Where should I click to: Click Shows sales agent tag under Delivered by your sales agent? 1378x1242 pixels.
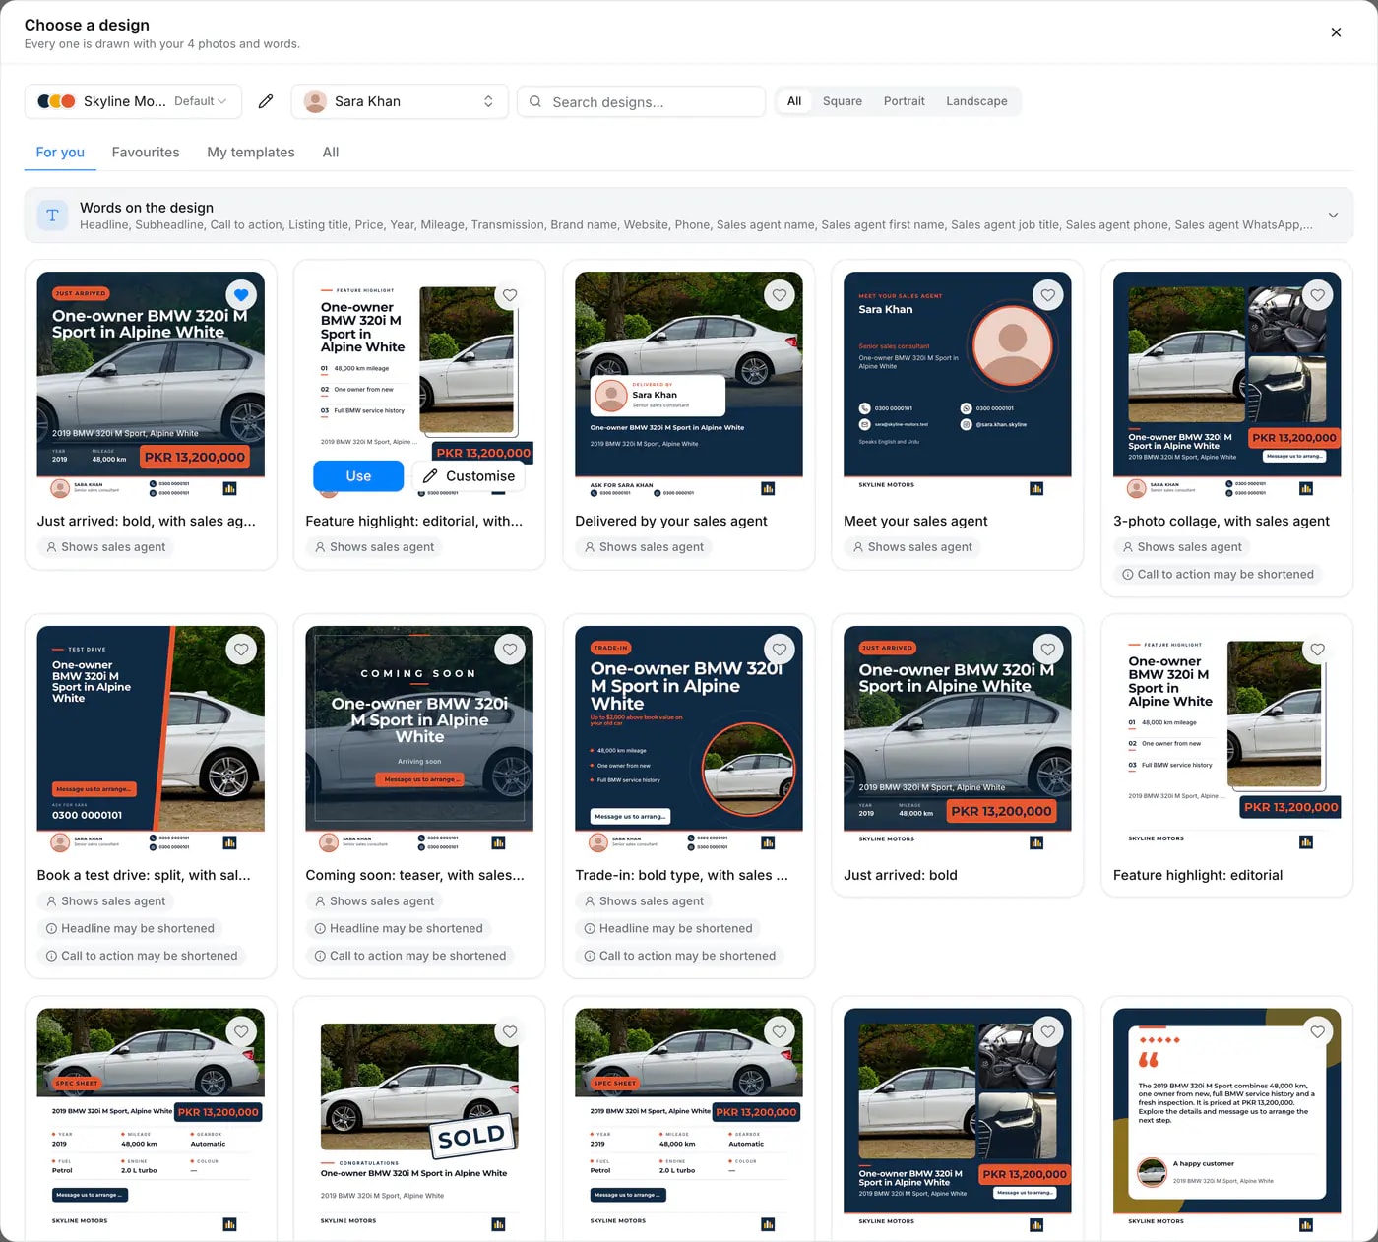click(x=643, y=547)
